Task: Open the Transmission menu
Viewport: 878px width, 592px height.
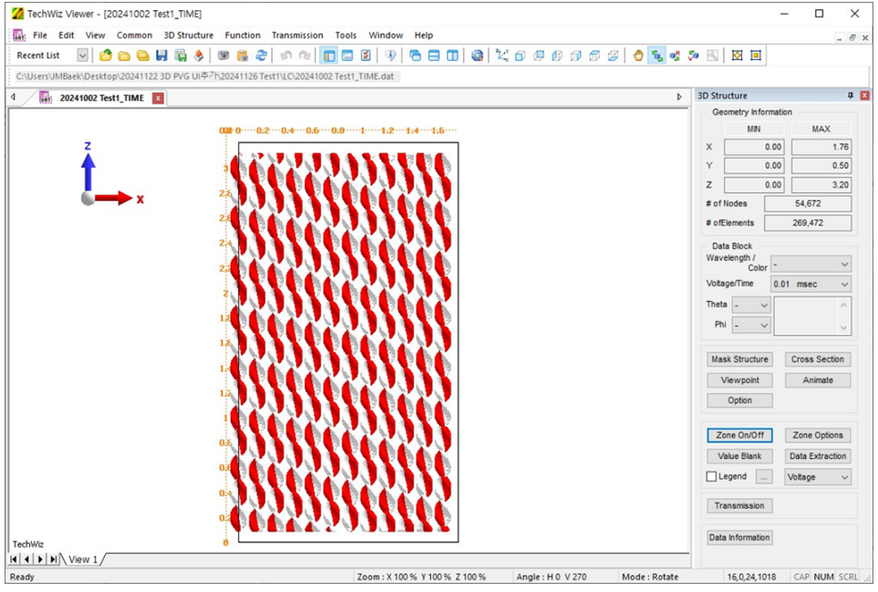Action: [297, 36]
